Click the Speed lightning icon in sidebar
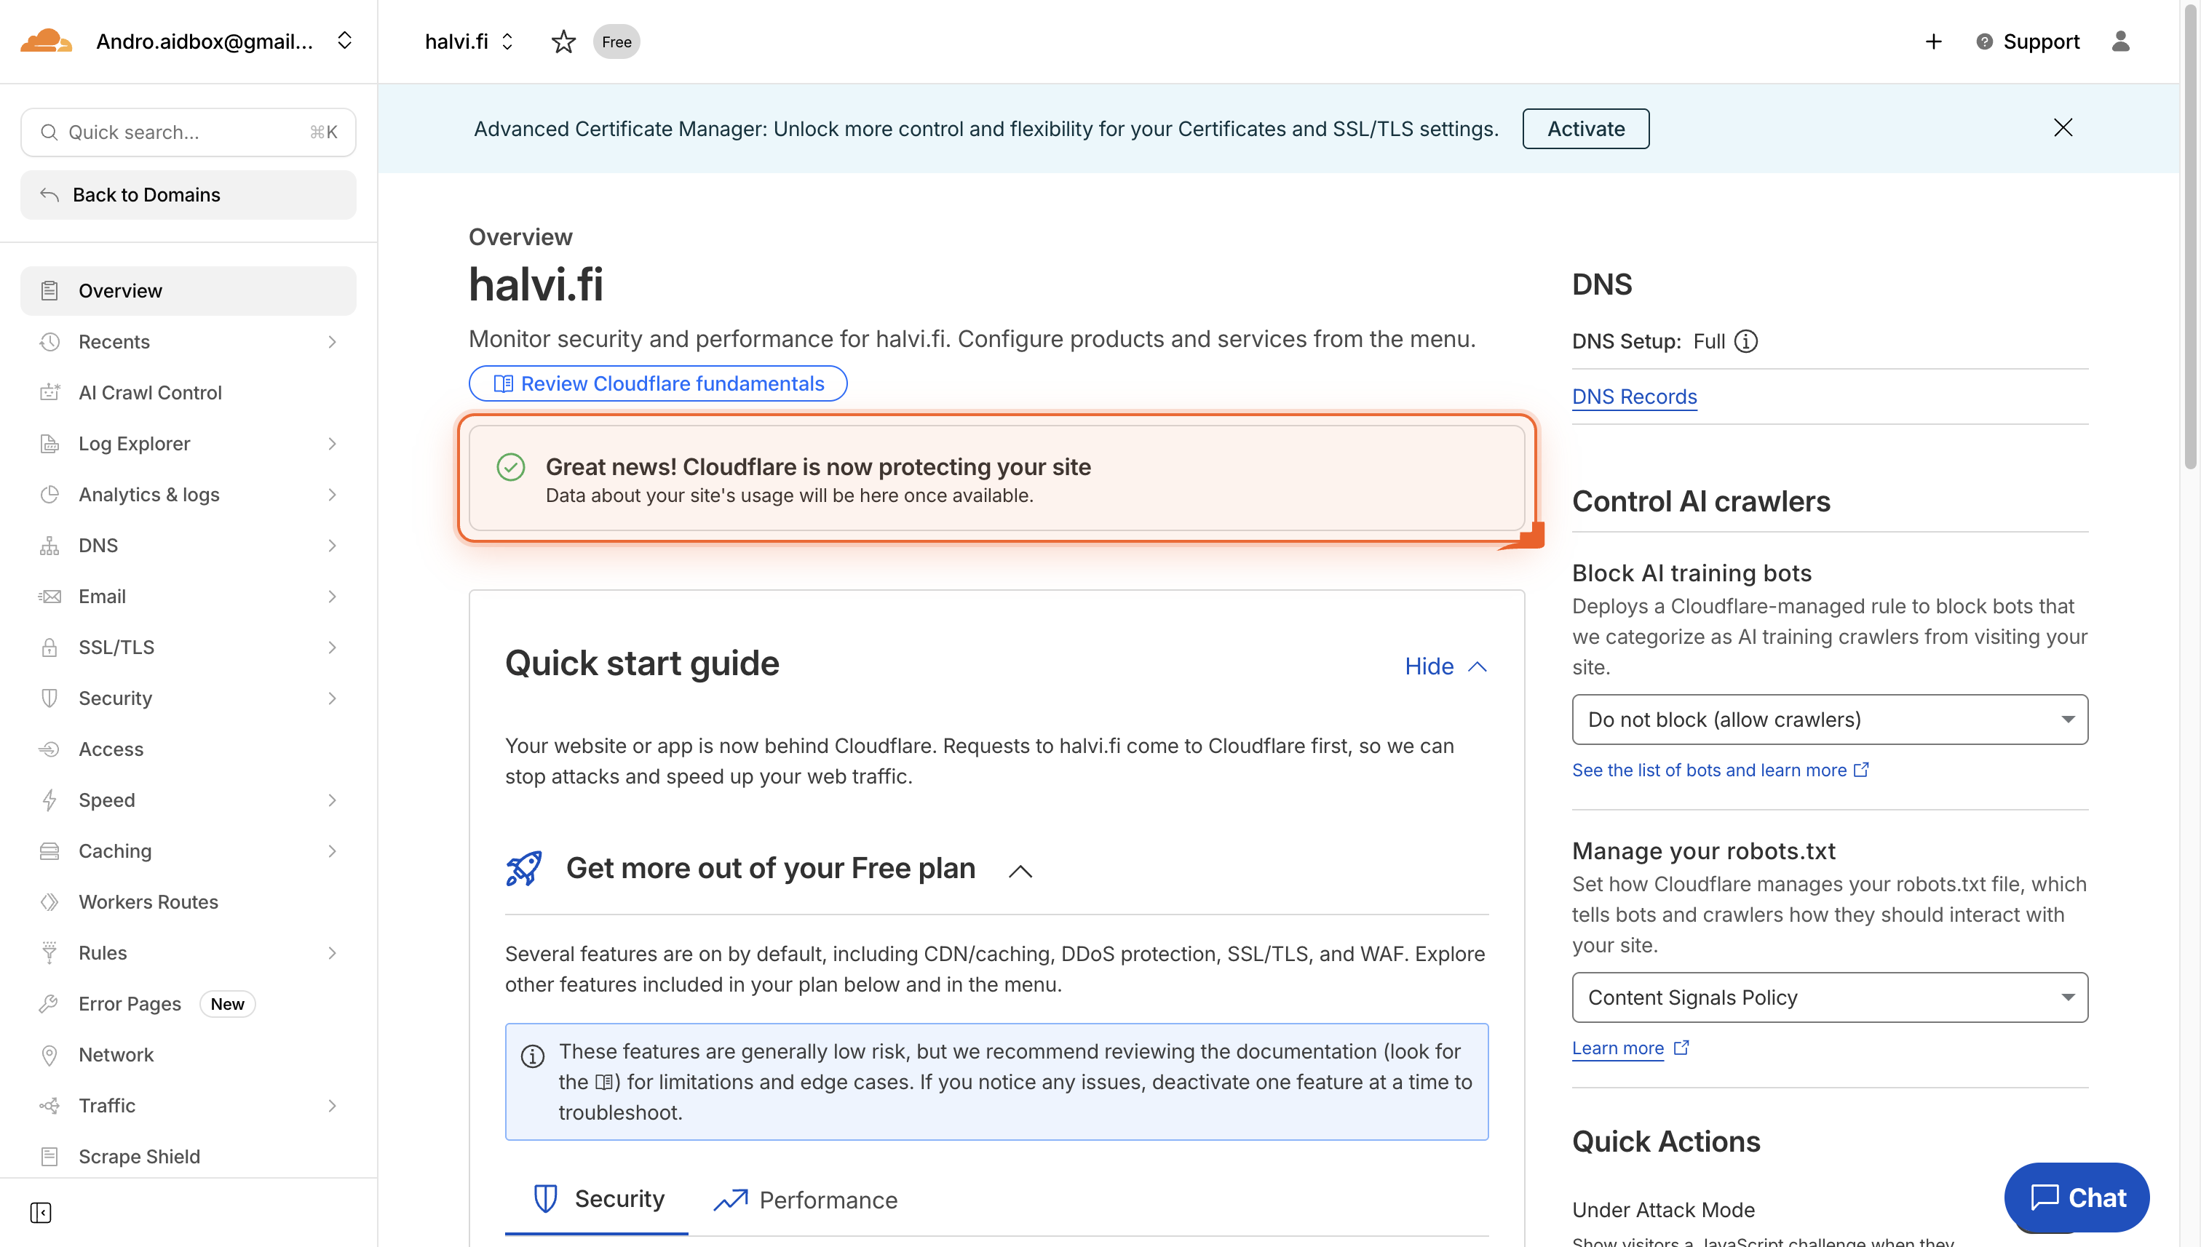 tap(49, 799)
